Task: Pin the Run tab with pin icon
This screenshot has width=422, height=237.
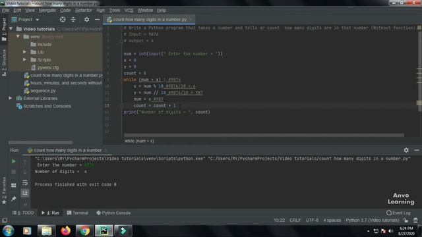Action: (13, 199)
